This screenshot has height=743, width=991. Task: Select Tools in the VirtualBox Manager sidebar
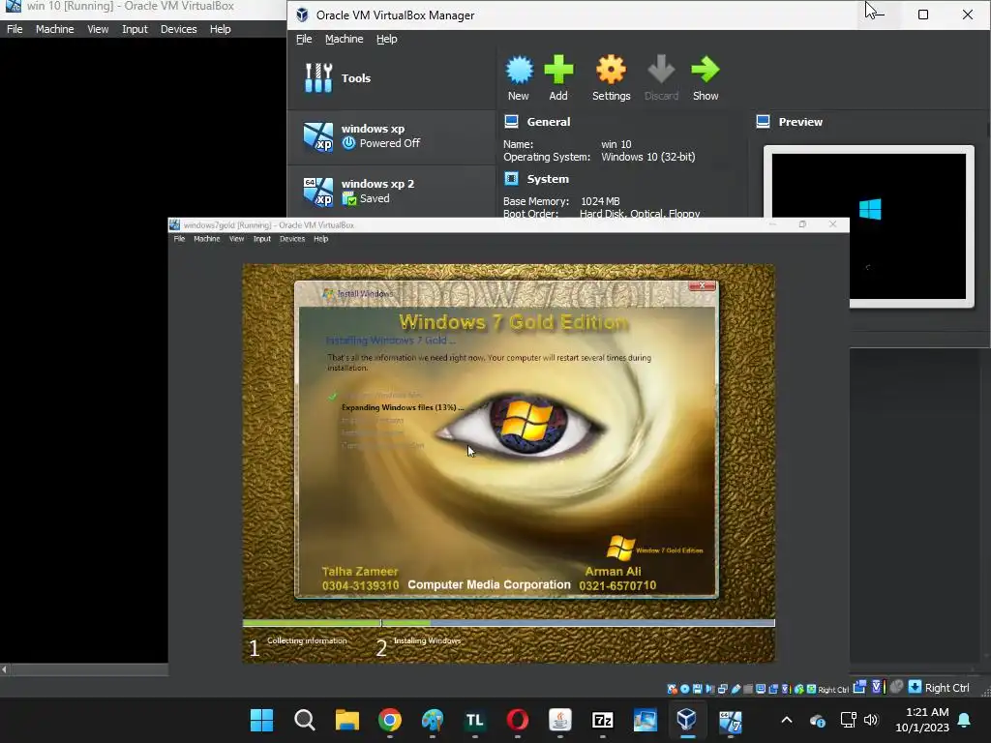click(x=391, y=78)
